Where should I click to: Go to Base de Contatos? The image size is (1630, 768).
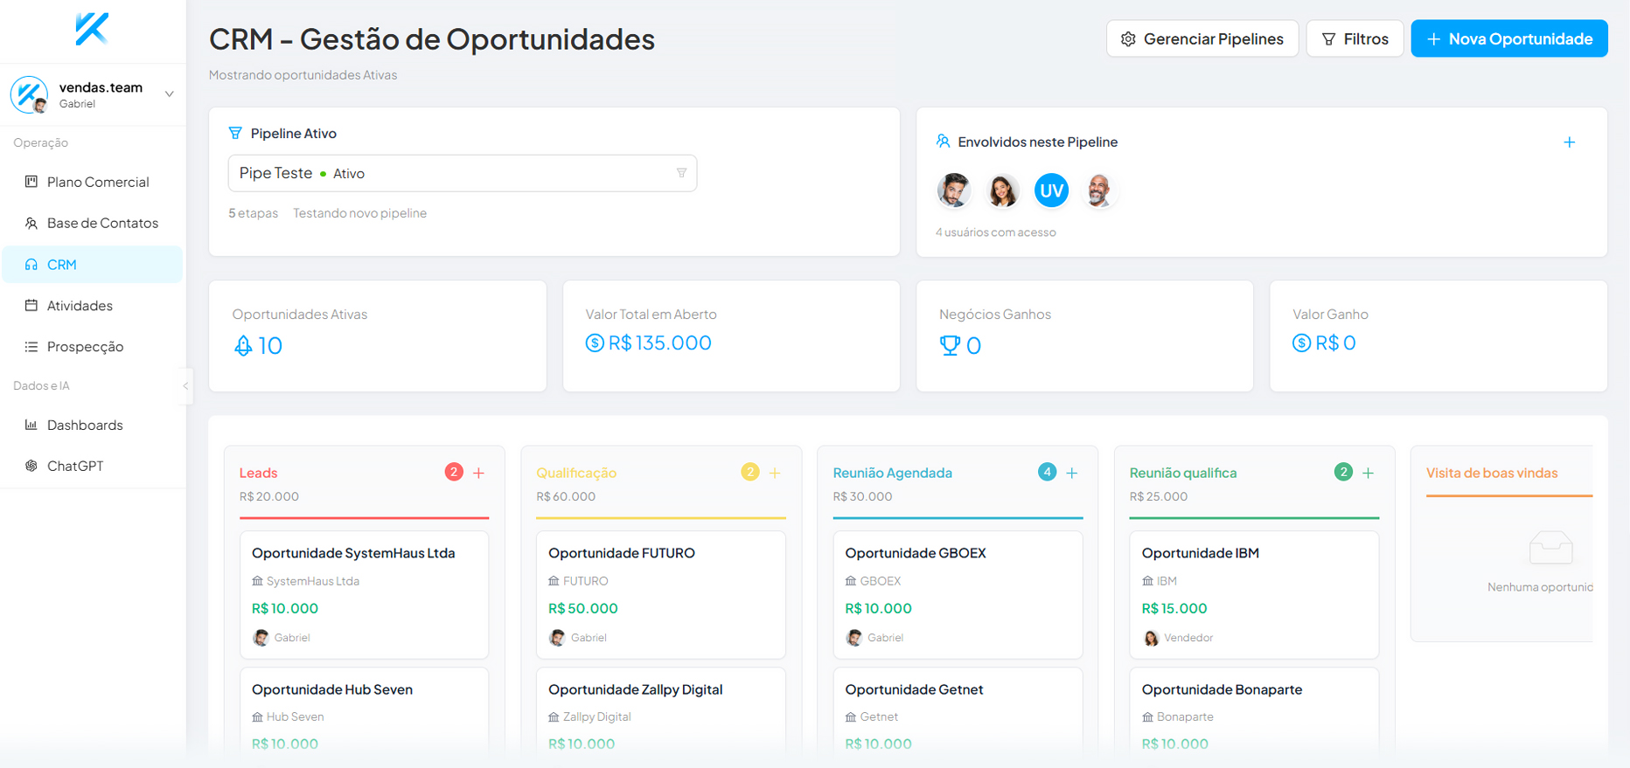pyautogui.click(x=102, y=223)
